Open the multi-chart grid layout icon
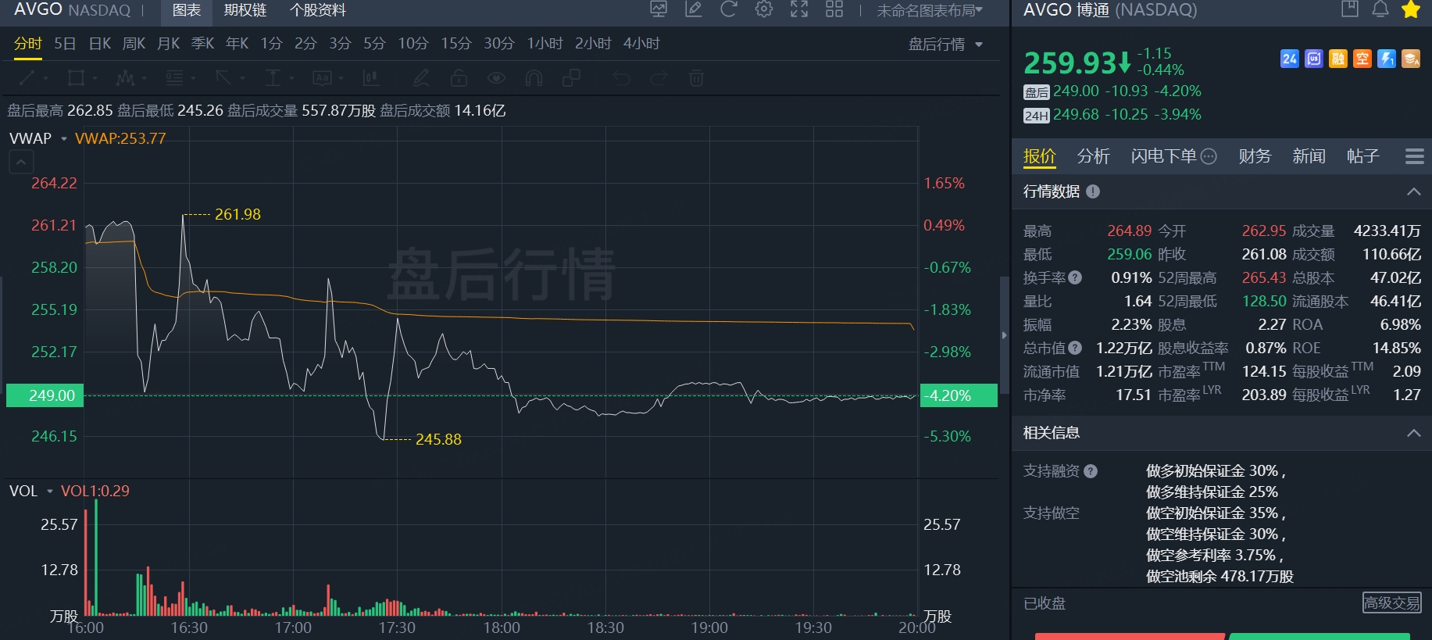 [834, 9]
